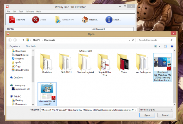Expand the view options dropdown arrow
The image size is (183, 124).
(159, 46)
